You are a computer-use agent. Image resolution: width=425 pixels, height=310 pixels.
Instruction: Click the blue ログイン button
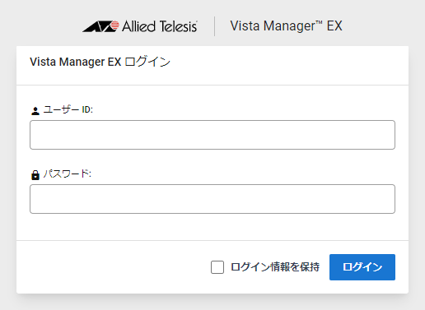(362, 267)
